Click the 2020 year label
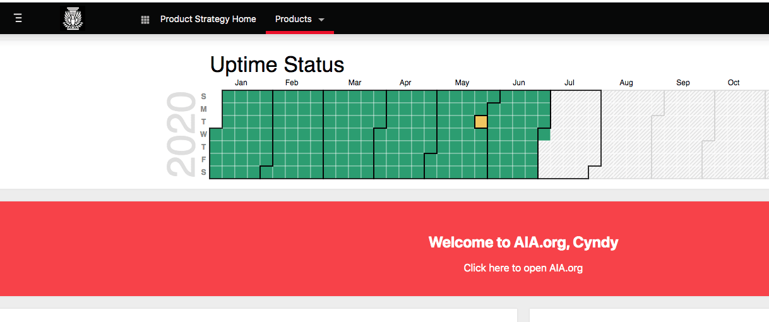The width and height of the screenshot is (769, 322). click(x=181, y=134)
